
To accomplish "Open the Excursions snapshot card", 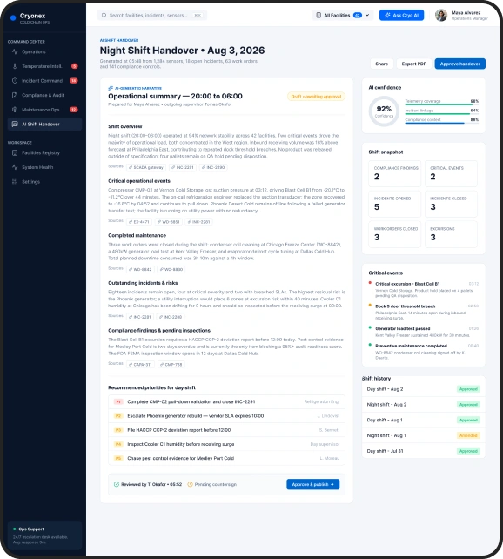I will 451,234.
